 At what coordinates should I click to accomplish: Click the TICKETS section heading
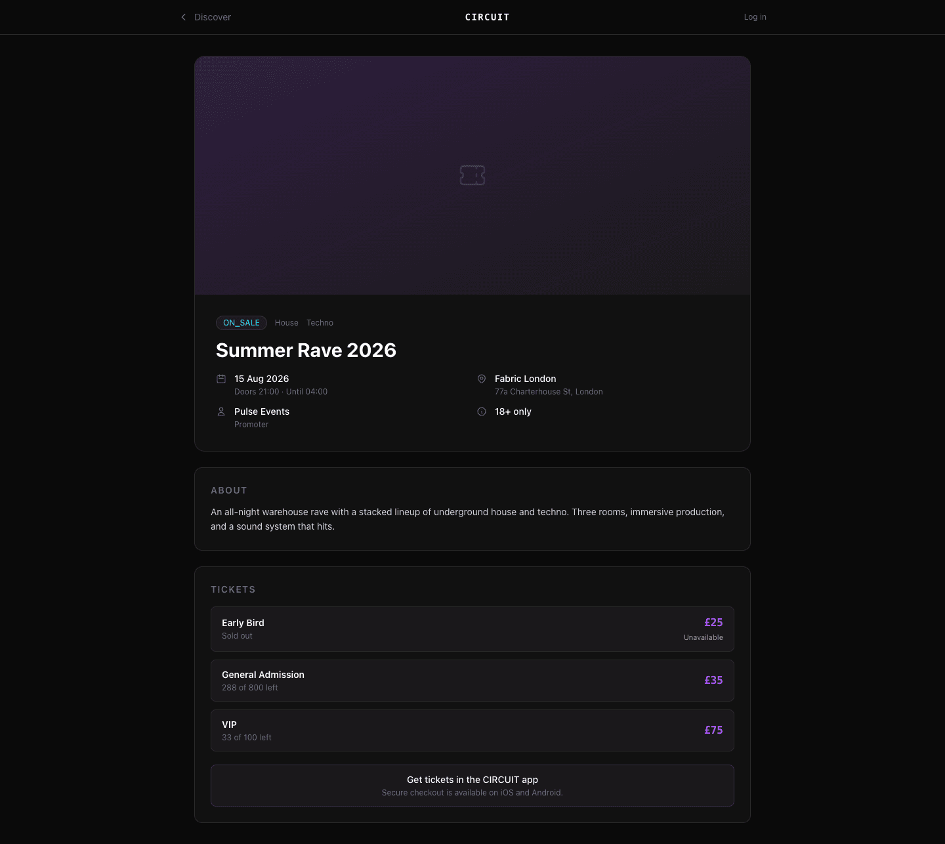point(233,589)
